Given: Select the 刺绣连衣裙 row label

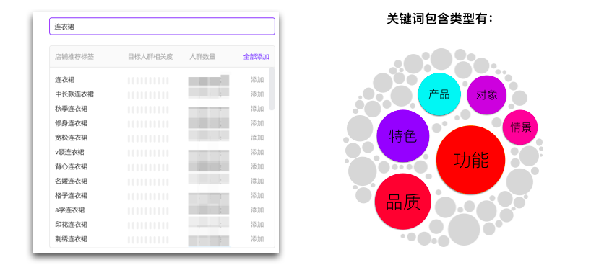Looking at the screenshot, I should click(x=72, y=239).
